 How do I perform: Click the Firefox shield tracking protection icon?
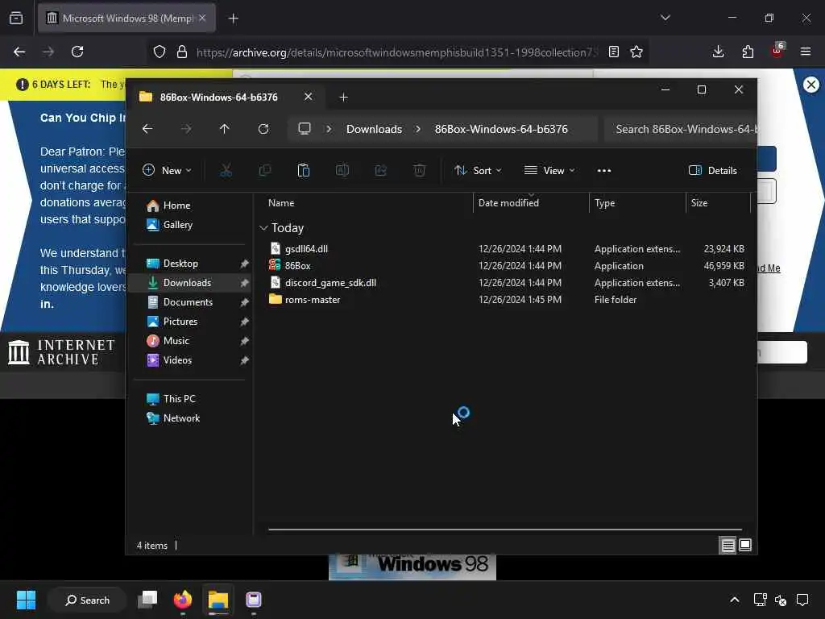click(x=160, y=52)
